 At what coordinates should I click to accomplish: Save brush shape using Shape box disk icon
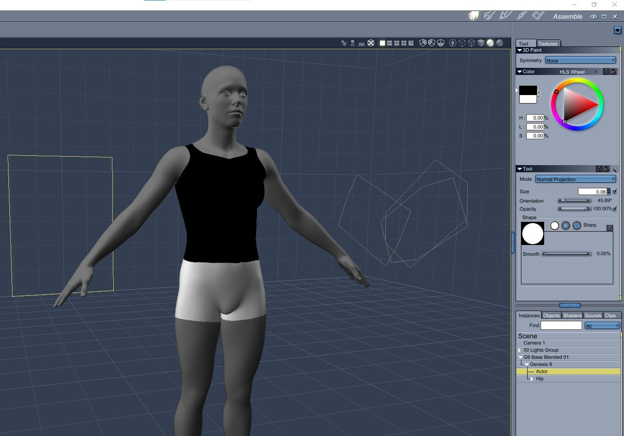pyautogui.click(x=610, y=228)
